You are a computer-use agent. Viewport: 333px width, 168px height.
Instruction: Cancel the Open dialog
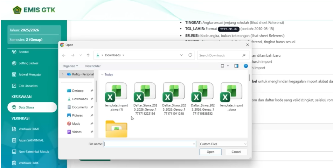(x=236, y=152)
